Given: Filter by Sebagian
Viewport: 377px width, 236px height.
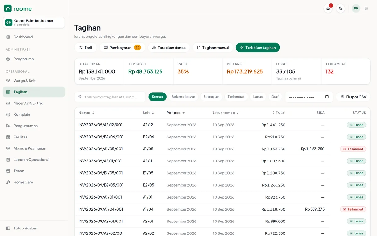Looking at the screenshot, I should (211, 97).
